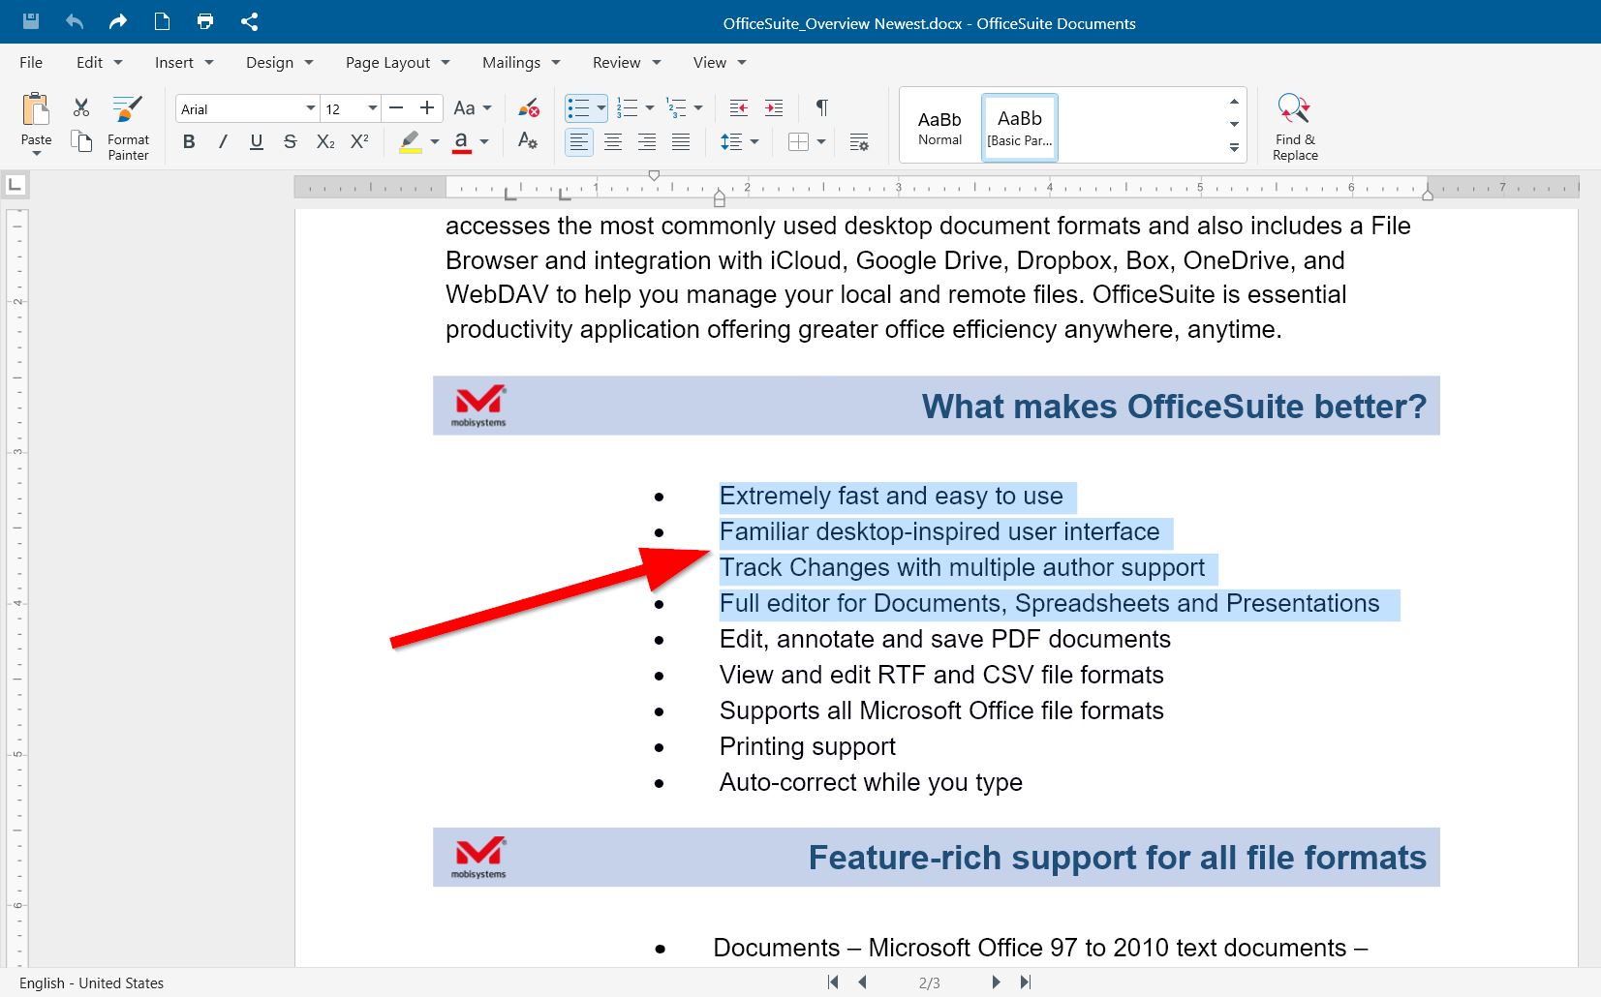
Task: Click the Save icon in title bar
Action: point(31,21)
